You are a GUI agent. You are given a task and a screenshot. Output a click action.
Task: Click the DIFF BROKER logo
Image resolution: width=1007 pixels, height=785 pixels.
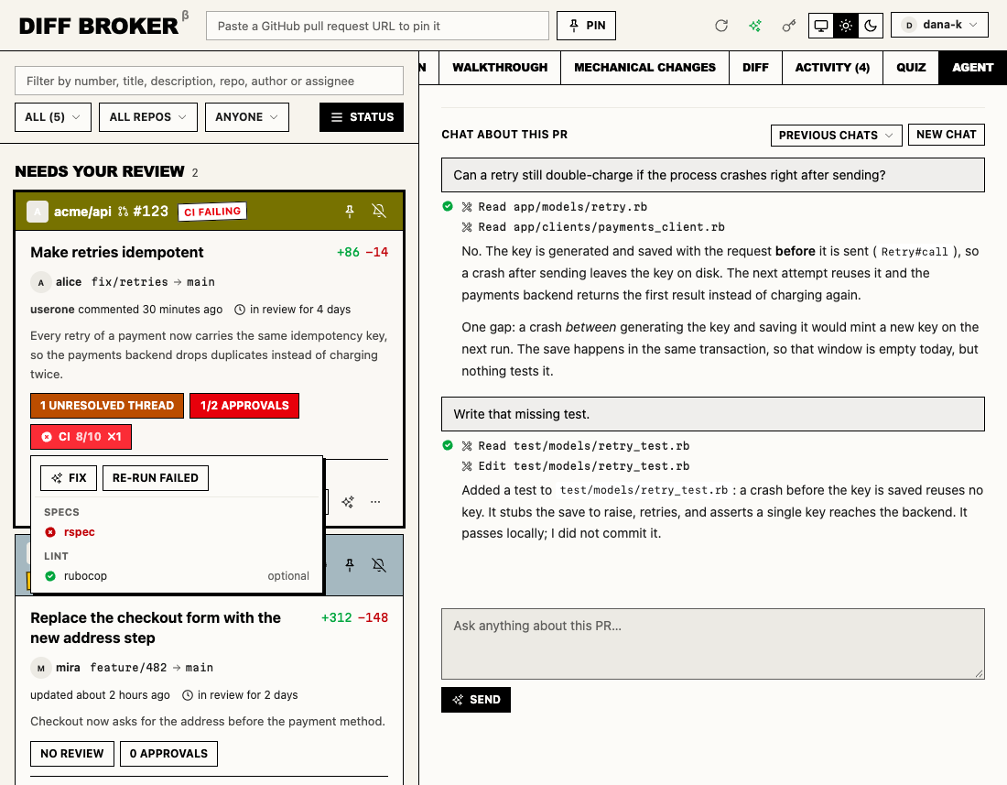click(99, 26)
